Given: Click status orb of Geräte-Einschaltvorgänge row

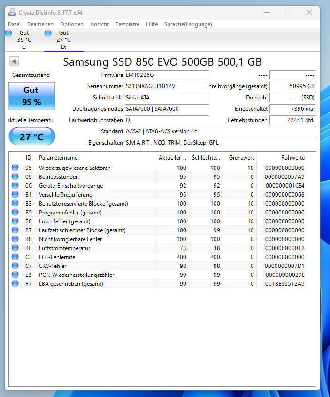Looking at the screenshot, I should [15, 185].
